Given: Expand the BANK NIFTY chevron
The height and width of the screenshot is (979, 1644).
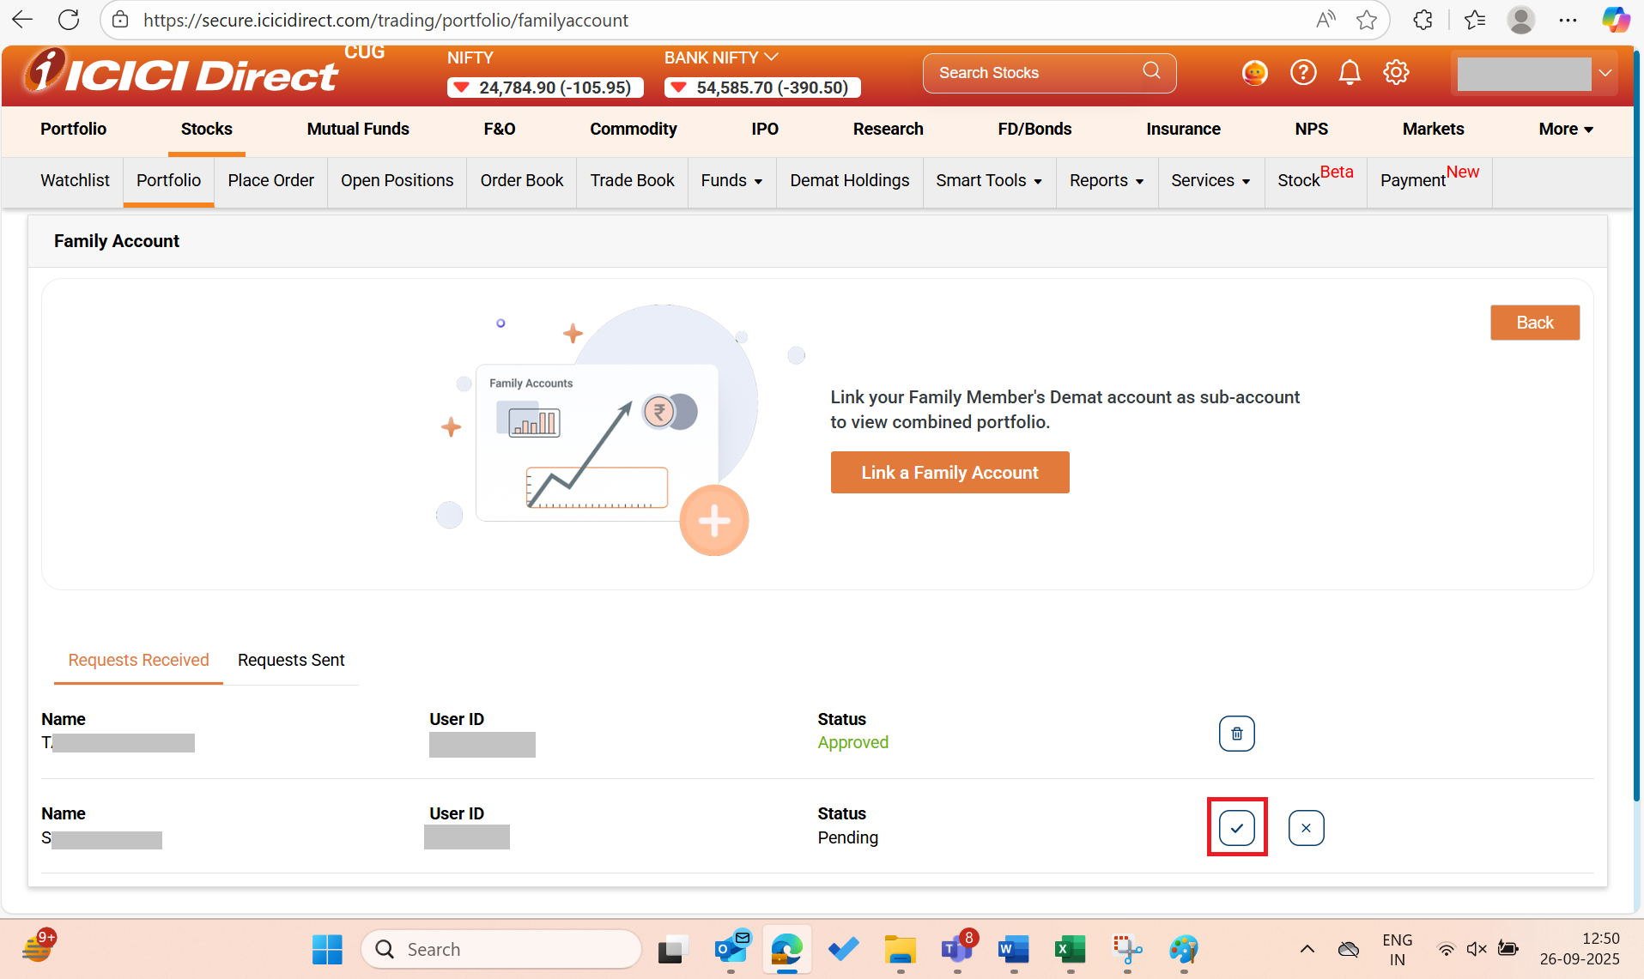Looking at the screenshot, I should coord(772,57).
